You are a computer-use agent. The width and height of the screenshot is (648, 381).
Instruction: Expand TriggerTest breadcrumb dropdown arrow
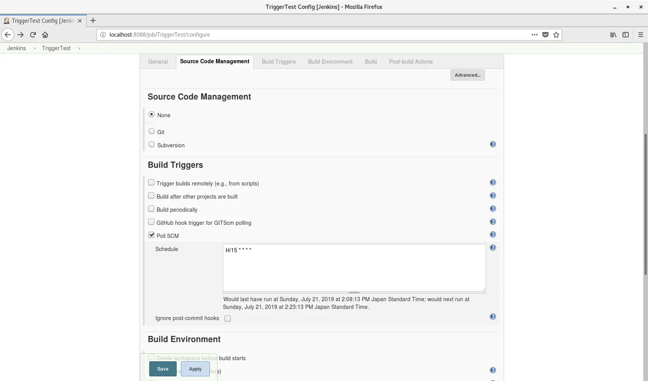79,48
